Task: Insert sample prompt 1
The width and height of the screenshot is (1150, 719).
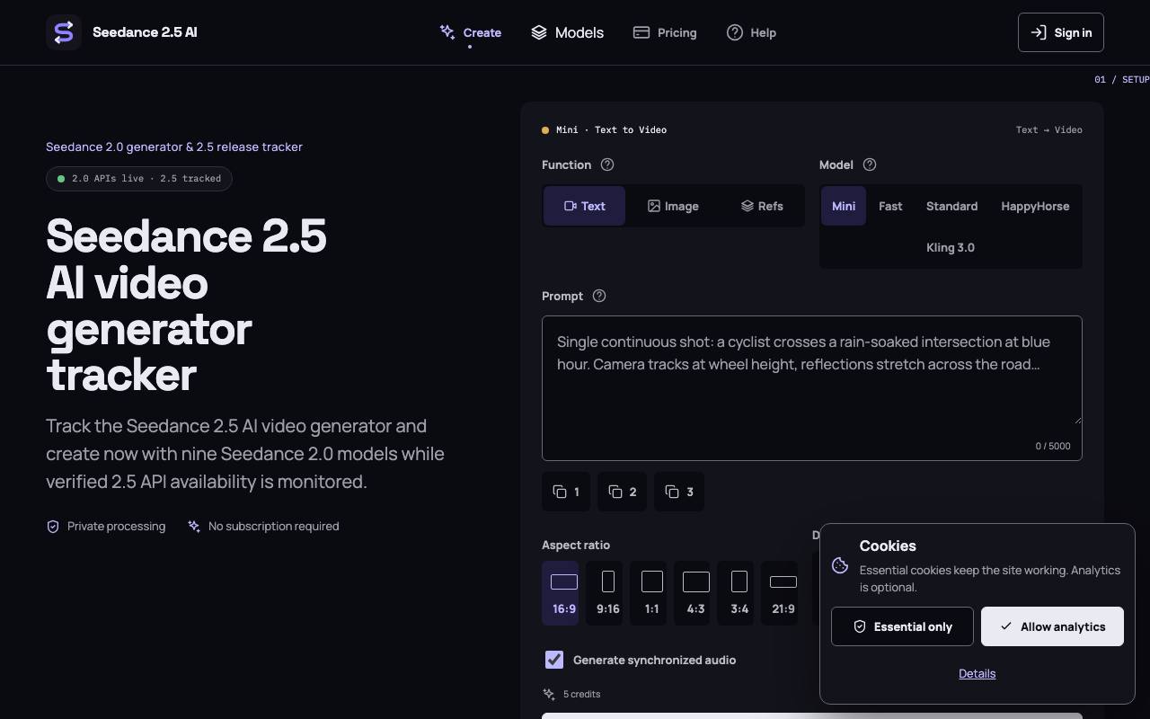Action: coord(566,492)
